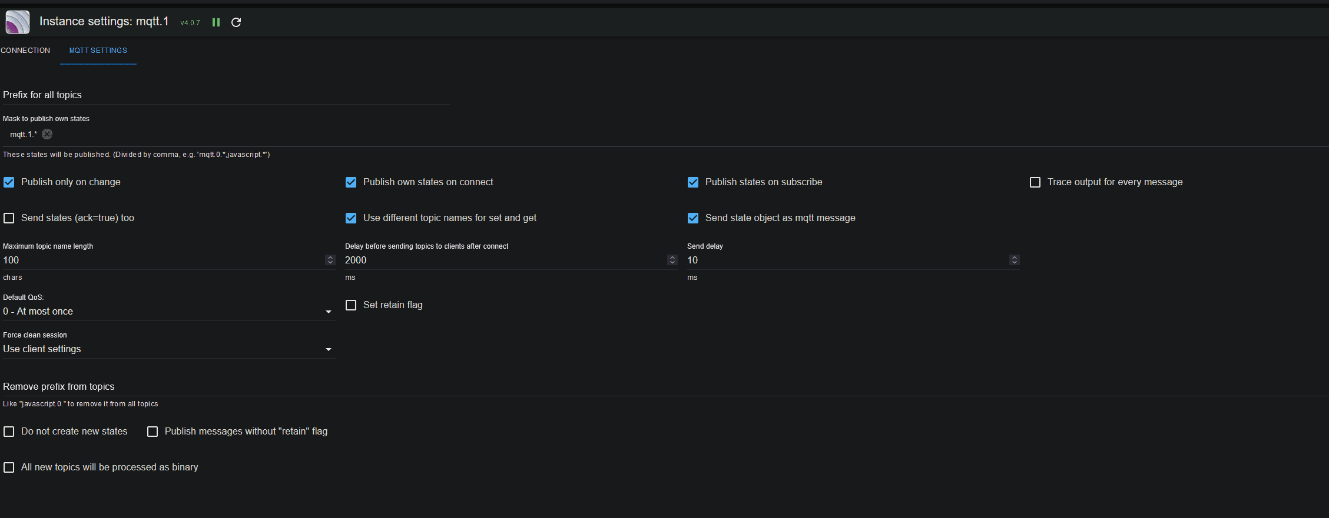Toggle Use different topic names for set and get
This screenshot has width=1329, height=518.
pos(351,218)
